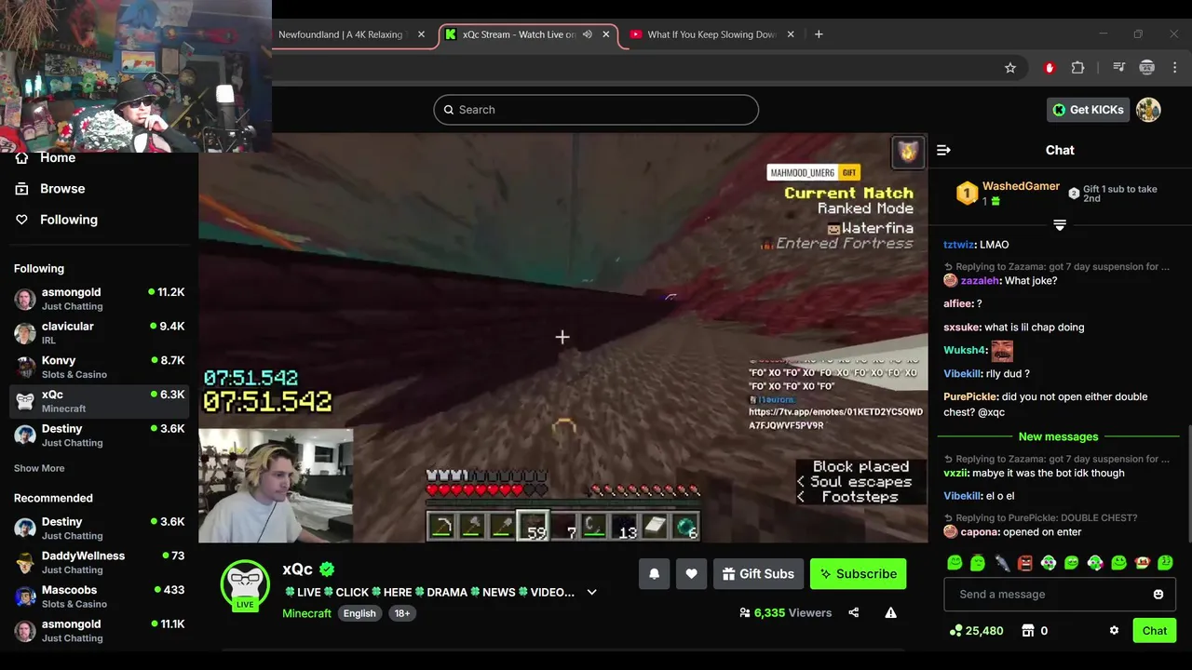Open Konvy Slots & Casino channel

click(99, 367)
